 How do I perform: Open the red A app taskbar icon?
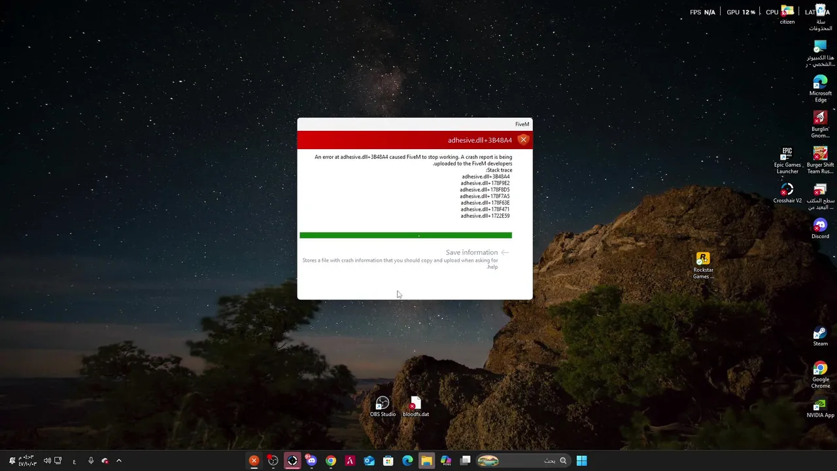coord(350,461)
